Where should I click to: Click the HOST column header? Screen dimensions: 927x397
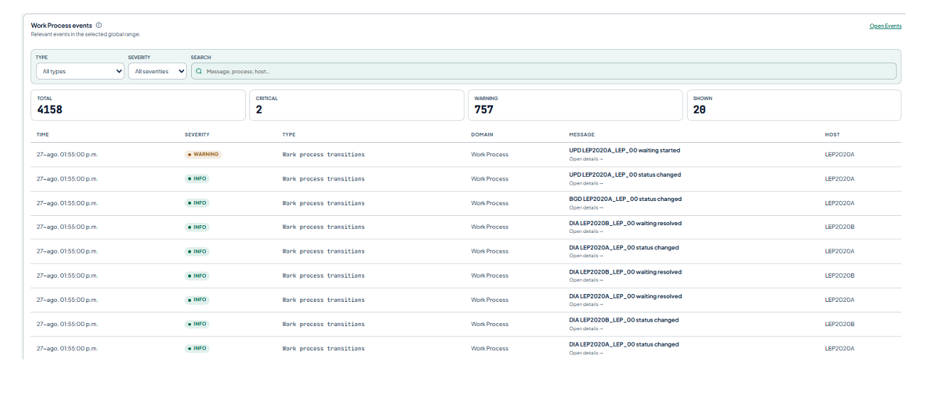(x=832, y=134)
